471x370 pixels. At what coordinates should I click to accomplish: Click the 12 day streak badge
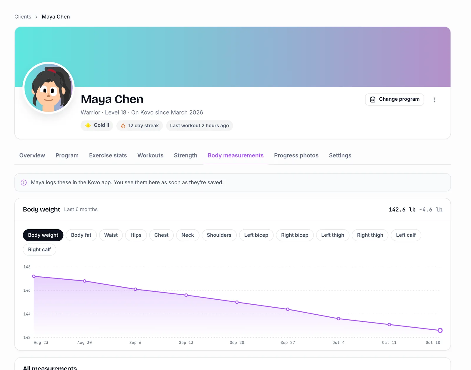tap(140, 126)
